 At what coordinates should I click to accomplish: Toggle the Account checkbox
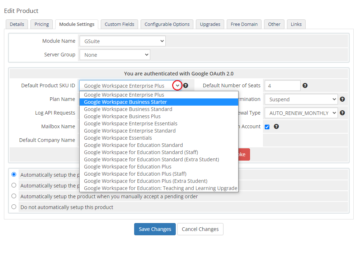(x=267, y=127)
